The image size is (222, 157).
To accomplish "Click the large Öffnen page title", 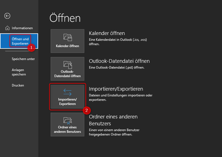I will 65,18.
